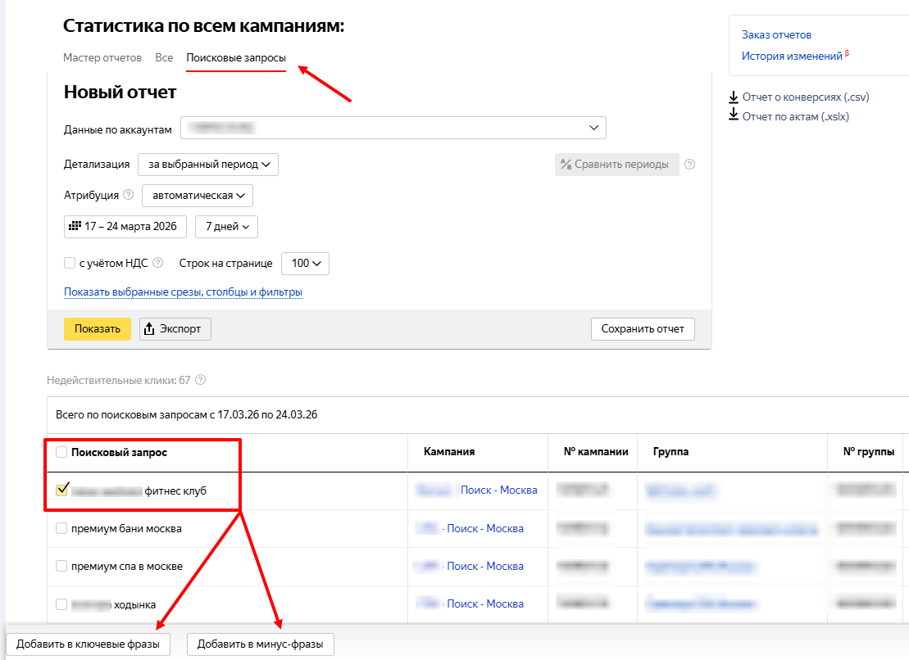Screen dimensions: 909x660
Task: Click the download icon beside Отчет по актам
Action: (734, 115)
